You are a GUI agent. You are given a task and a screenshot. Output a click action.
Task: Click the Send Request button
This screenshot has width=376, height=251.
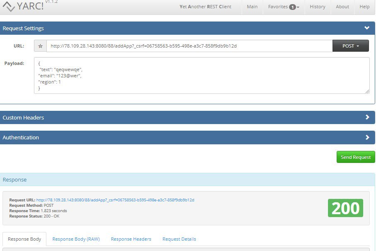tap(356, 157)
